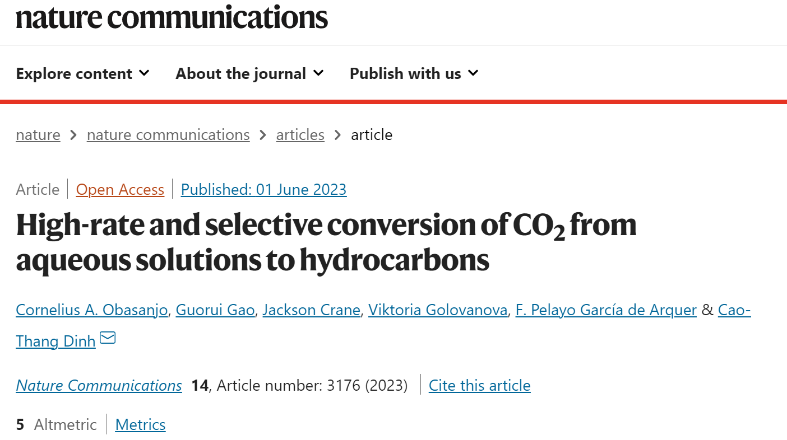Open author Guorui Gao profile
Screen dimensions: 787x440
tap(215, 310)
